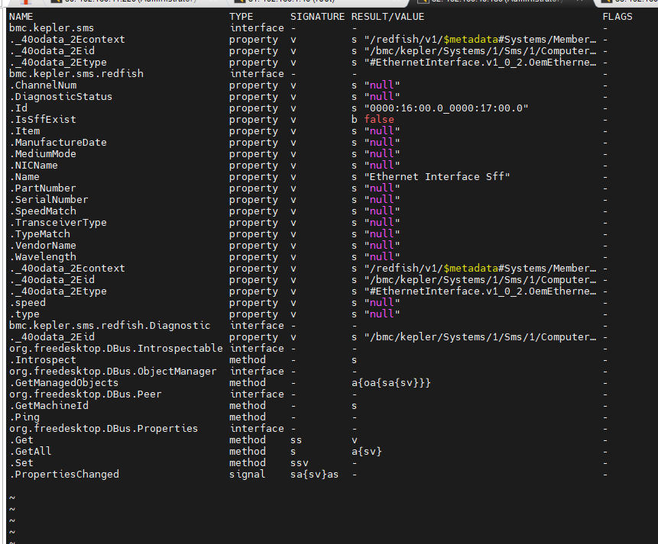
Task: Select the bmc.kepler.sms.redfish interface name
Action: pyautogui.click(x=76, y=74)
